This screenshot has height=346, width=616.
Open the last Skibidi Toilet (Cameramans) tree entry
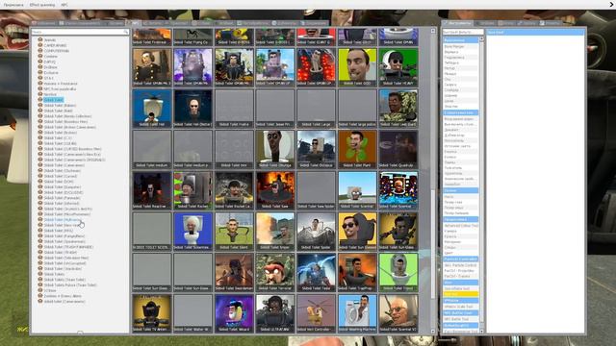[x=64, y=302]
